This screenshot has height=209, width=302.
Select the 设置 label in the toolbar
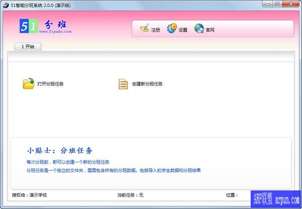[x=183, y=30]
